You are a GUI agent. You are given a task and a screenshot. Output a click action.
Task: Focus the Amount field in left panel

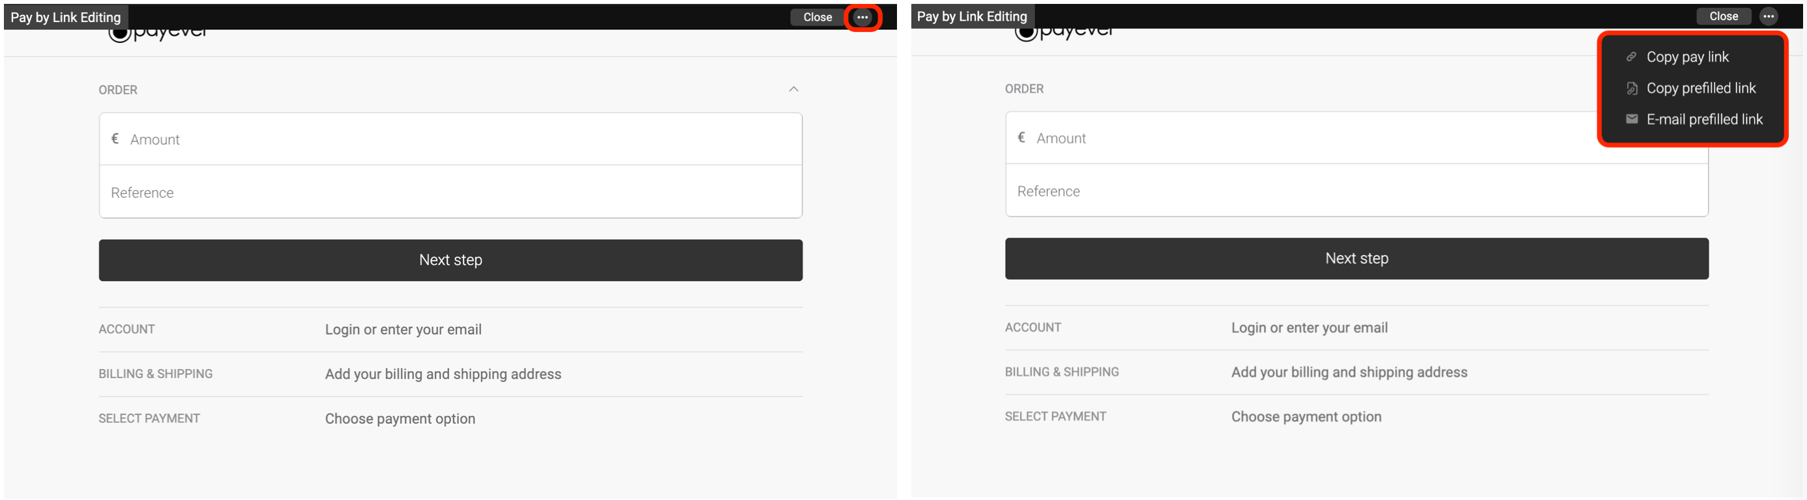(x=450, y=139)
